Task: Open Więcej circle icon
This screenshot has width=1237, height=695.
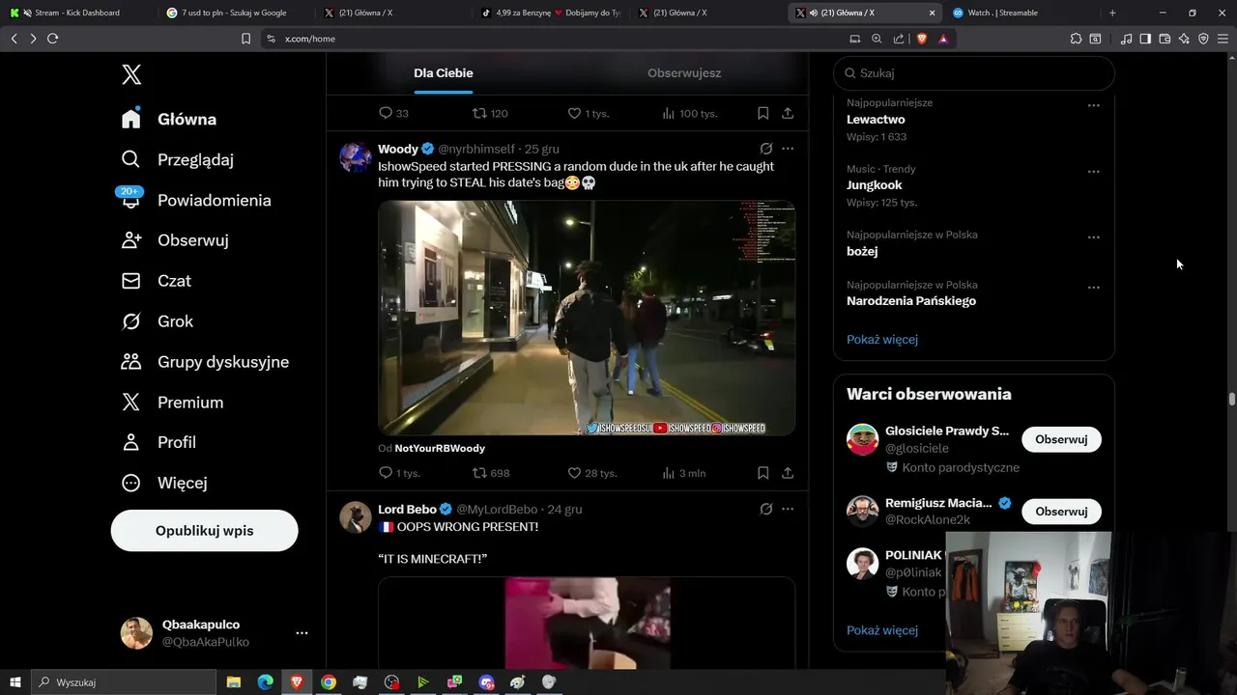Action: 131,483
